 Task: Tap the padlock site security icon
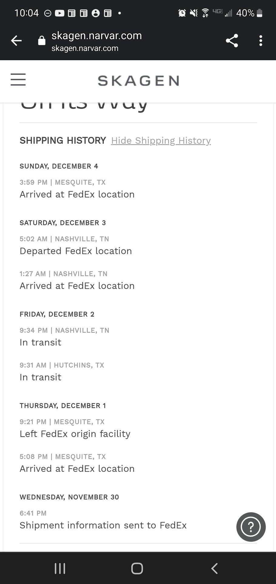(x=42, y=40)
